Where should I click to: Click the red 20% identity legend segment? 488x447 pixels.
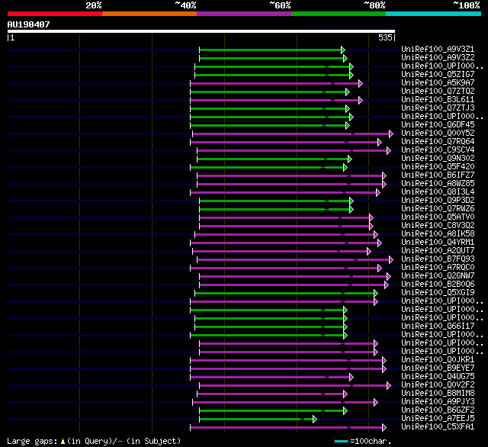55,14
